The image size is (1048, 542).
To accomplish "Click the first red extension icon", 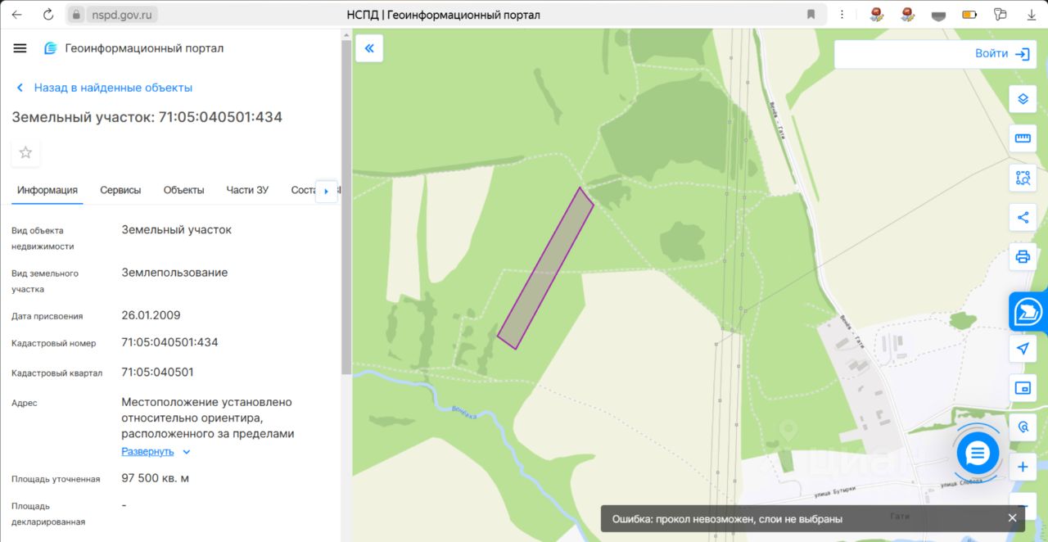I will tap(876, 14).
